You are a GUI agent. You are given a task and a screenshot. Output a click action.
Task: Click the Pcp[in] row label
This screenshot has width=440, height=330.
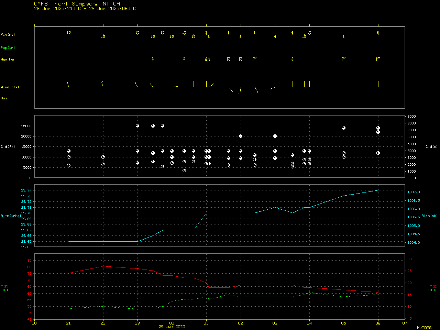8,48
